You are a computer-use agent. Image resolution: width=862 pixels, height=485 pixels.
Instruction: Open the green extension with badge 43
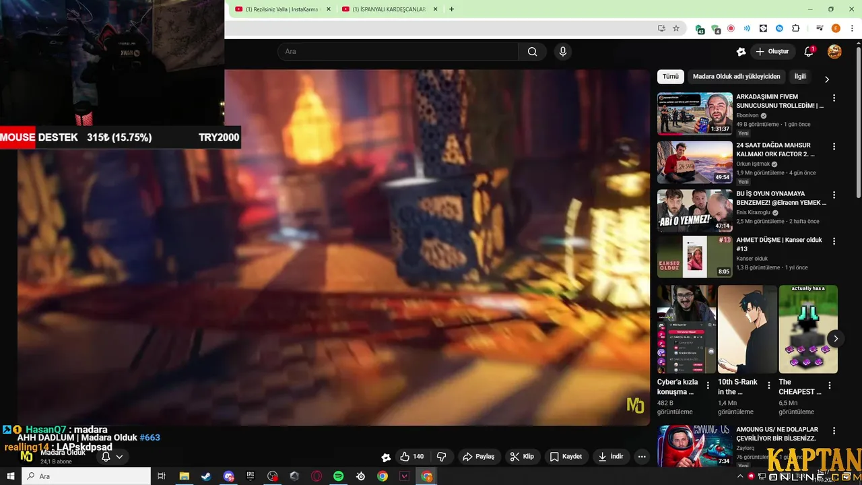700,29
